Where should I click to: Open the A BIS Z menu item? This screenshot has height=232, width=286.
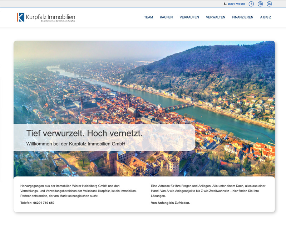pyautogui.click(x=266, y=17)
